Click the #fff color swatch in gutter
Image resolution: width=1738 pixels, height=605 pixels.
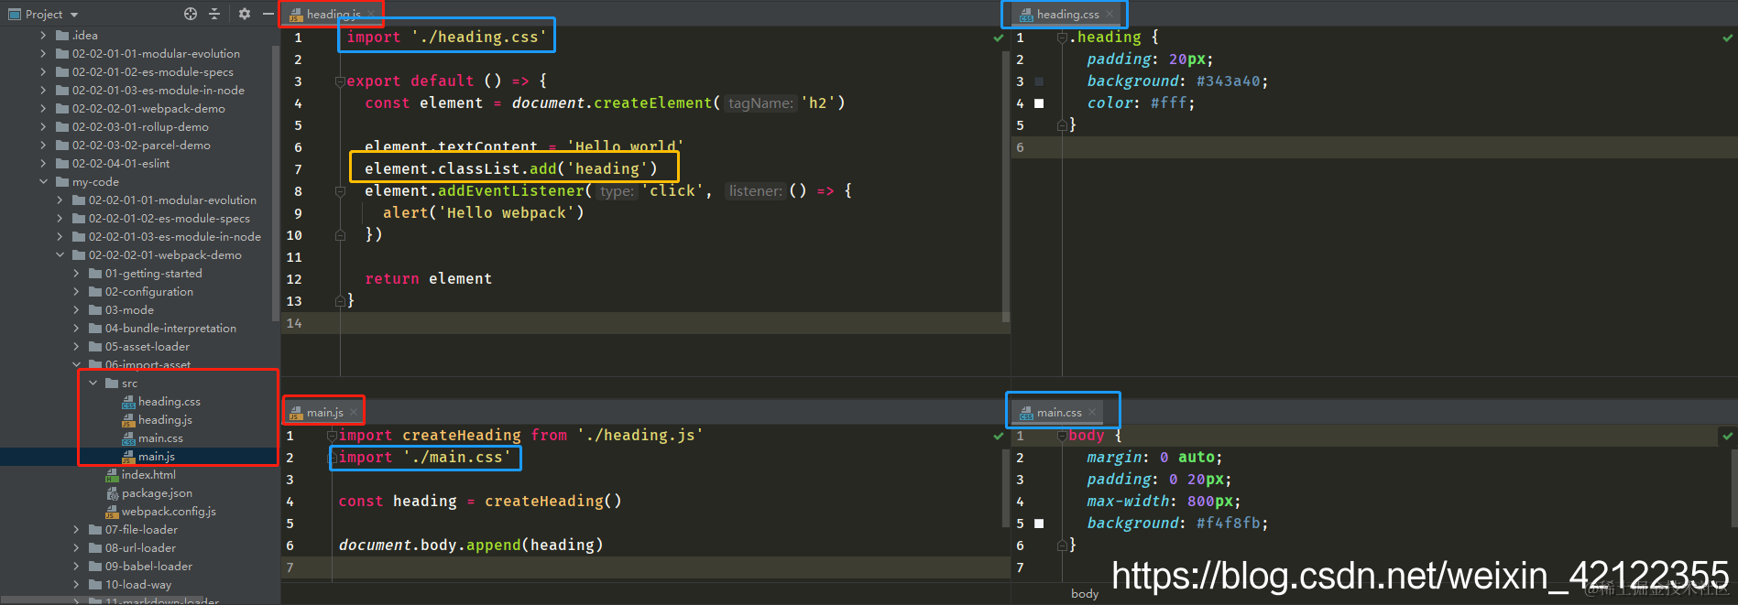1039,103
